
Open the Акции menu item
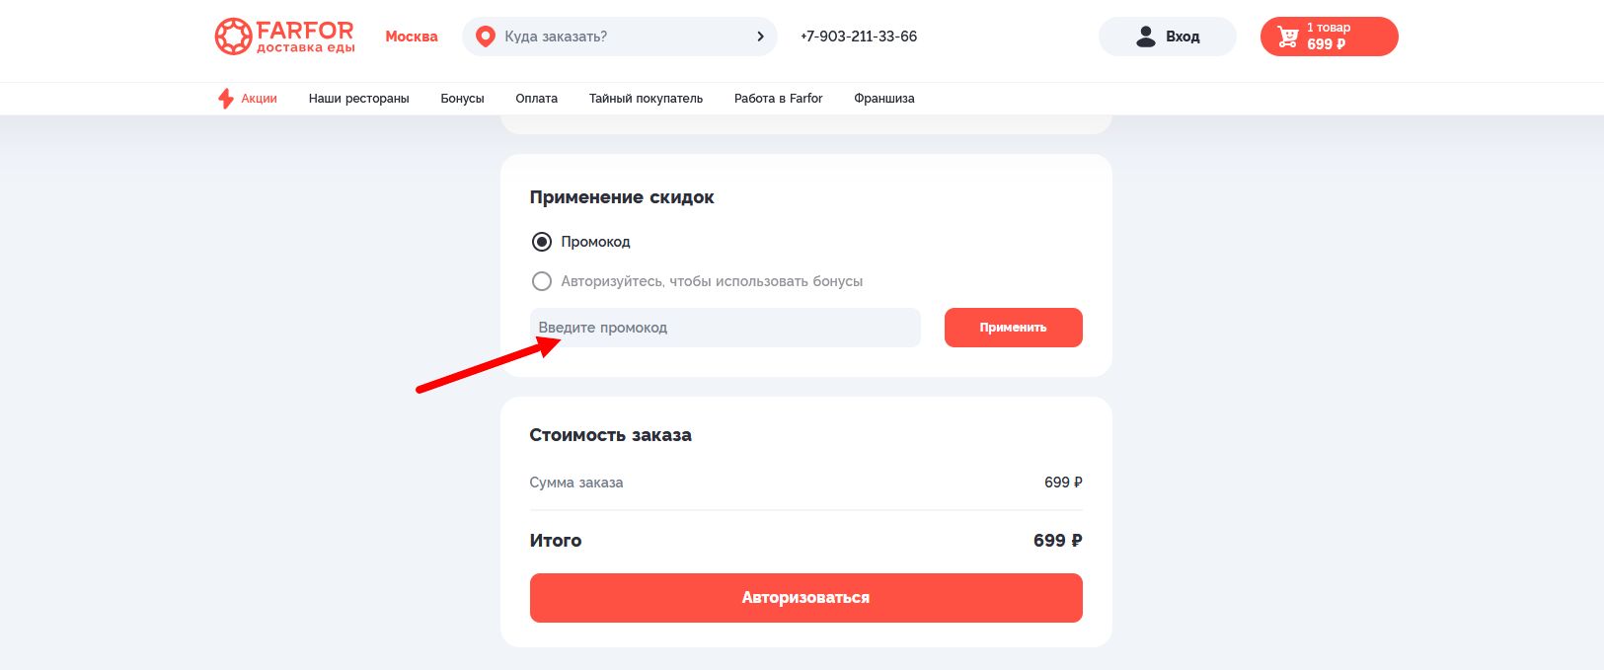point(259,98)
